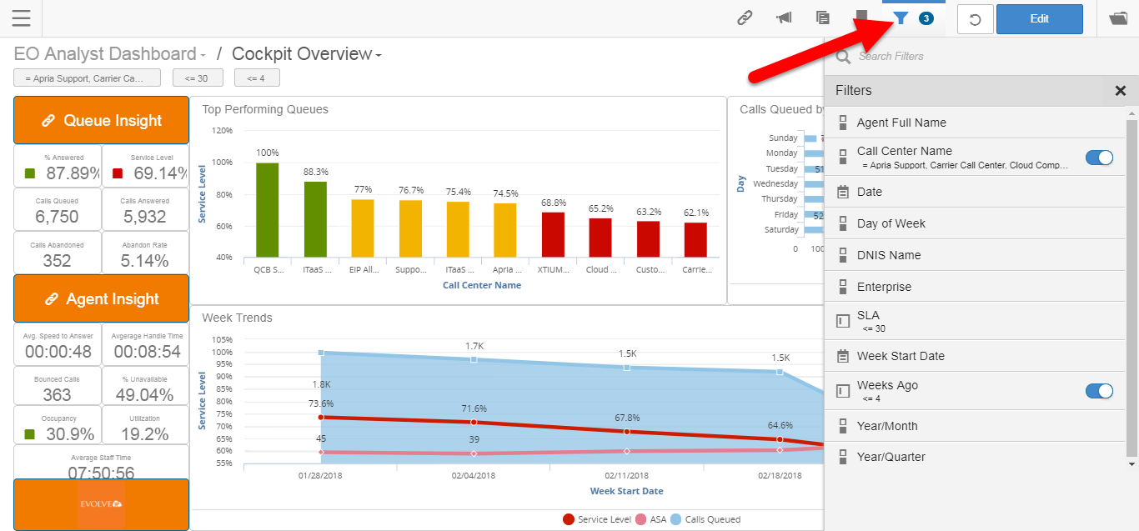
Task: Expand the EO Analyst Dashboard dropdown
Action: [x=203, y=56]
